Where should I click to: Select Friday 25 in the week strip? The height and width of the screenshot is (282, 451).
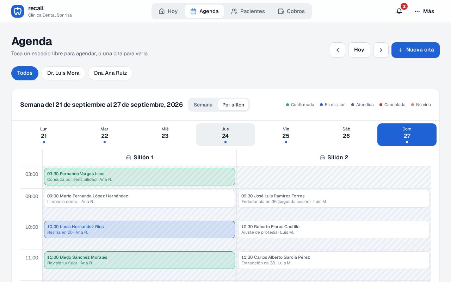[286, 135]
